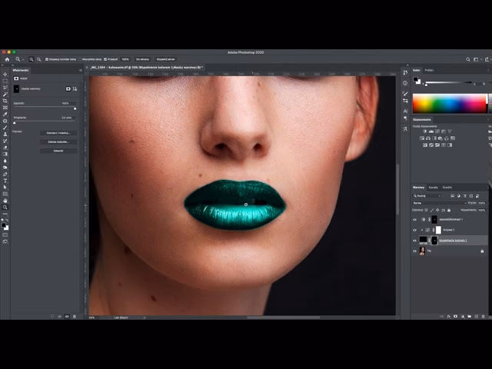Select the Move tool in the toolbar
Image resolution: width=492 pixels, height=369 pixels.
click(5, 75)
